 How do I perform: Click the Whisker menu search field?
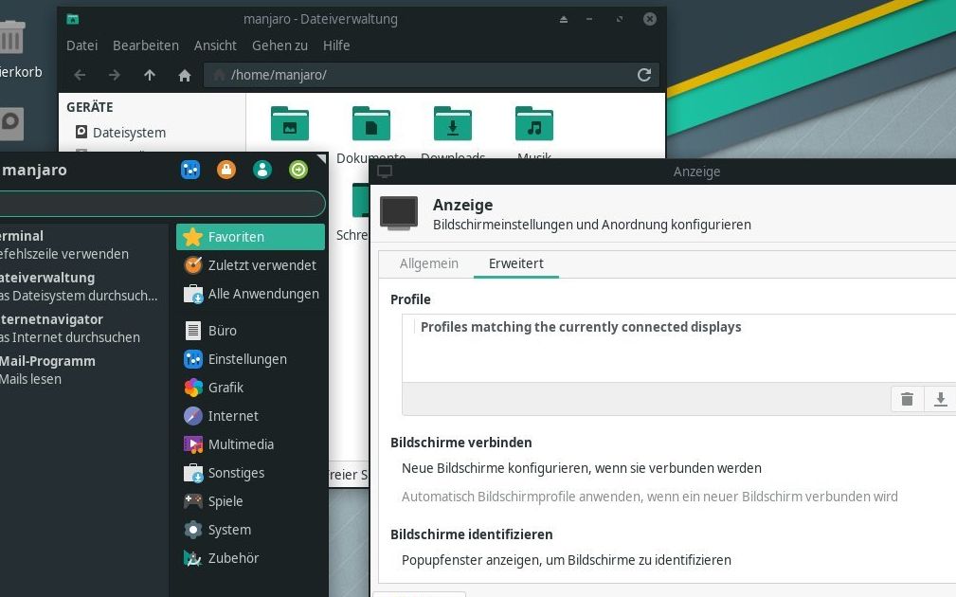[x=161, y=203]
